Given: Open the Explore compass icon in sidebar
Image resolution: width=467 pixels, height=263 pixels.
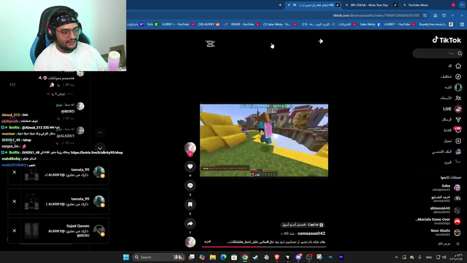Looking at the screenshot, I should point(458,77).
